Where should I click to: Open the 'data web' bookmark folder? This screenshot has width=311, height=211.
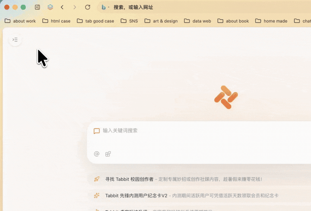point(197,21)
